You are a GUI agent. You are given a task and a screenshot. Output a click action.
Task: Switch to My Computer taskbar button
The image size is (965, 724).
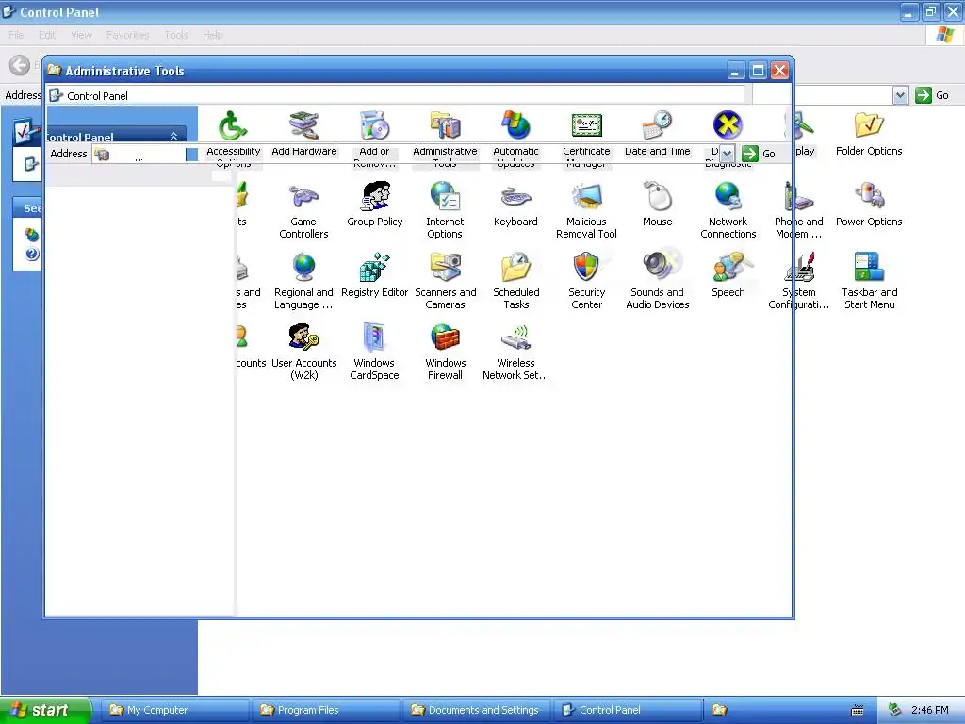click(174, 710)
